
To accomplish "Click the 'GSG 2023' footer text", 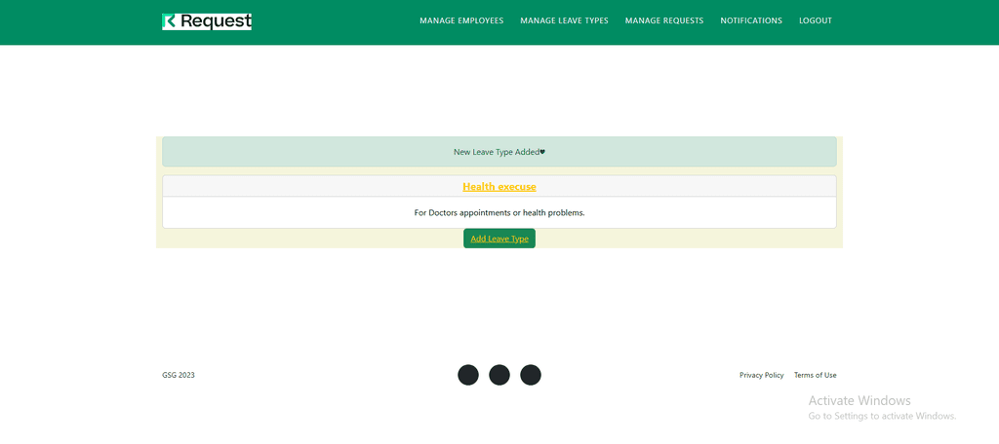I will coord(179,375).
